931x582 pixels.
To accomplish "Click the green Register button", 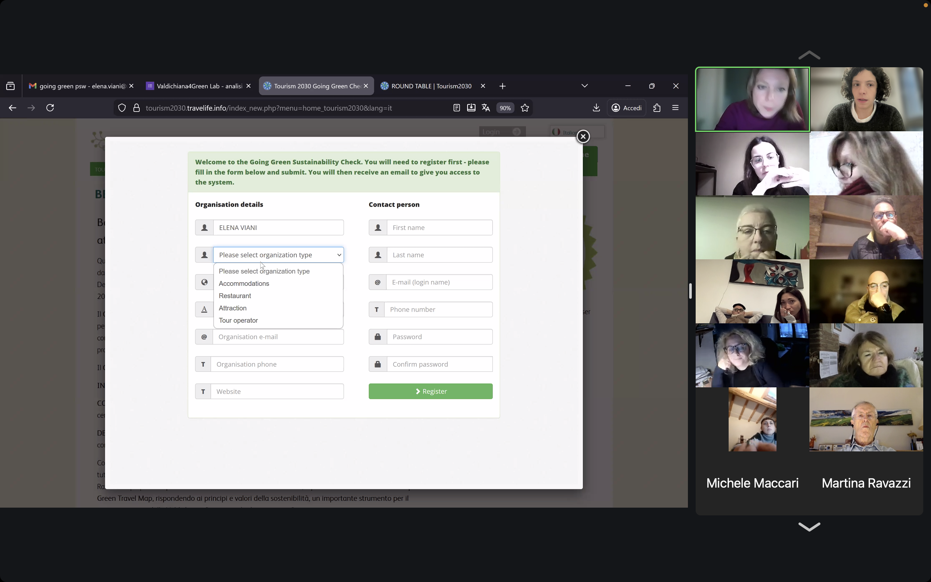I will (431, 392).
